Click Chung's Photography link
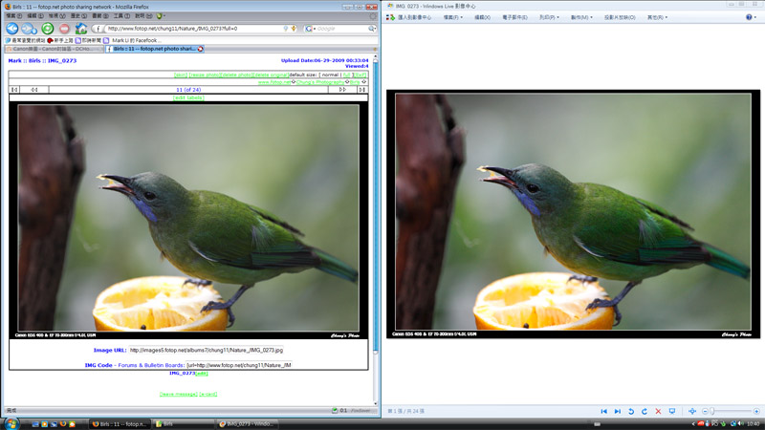The width and height of the screenshot is (765, 430). tap(319, 82)
